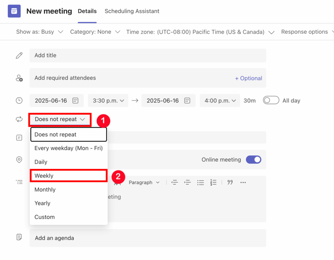Viewport: 334px width, 260px height.
Task: Open the end date calendar picker icon
Action: (187, 101)
